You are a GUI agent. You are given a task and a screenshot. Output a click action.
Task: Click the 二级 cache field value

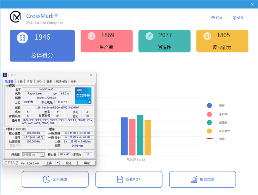(x=77, y=142)
